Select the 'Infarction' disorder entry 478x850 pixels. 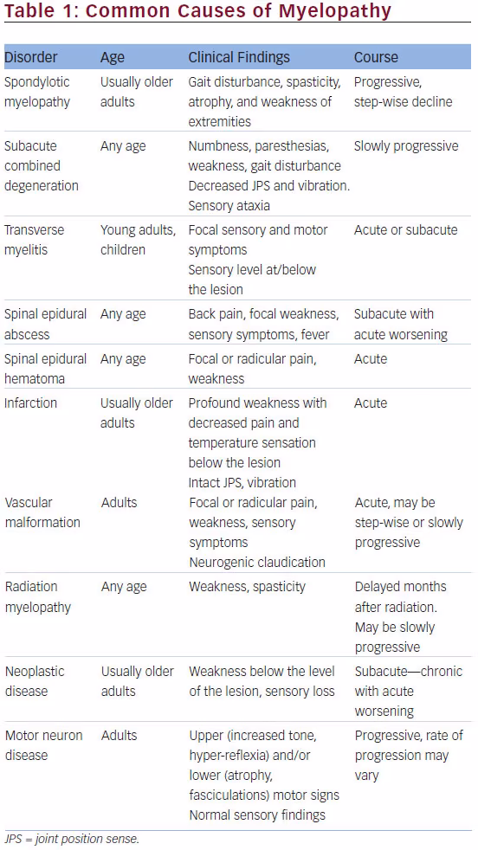coord(30,402)
